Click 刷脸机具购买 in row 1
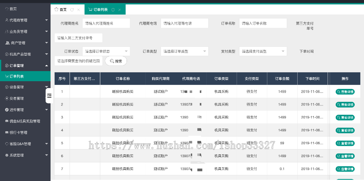Viewport: 364px width, 181px height. pos(123,92)
